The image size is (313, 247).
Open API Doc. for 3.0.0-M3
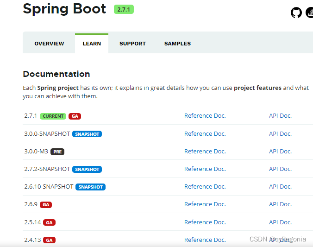pyautogui.click(x=280, y=151)
